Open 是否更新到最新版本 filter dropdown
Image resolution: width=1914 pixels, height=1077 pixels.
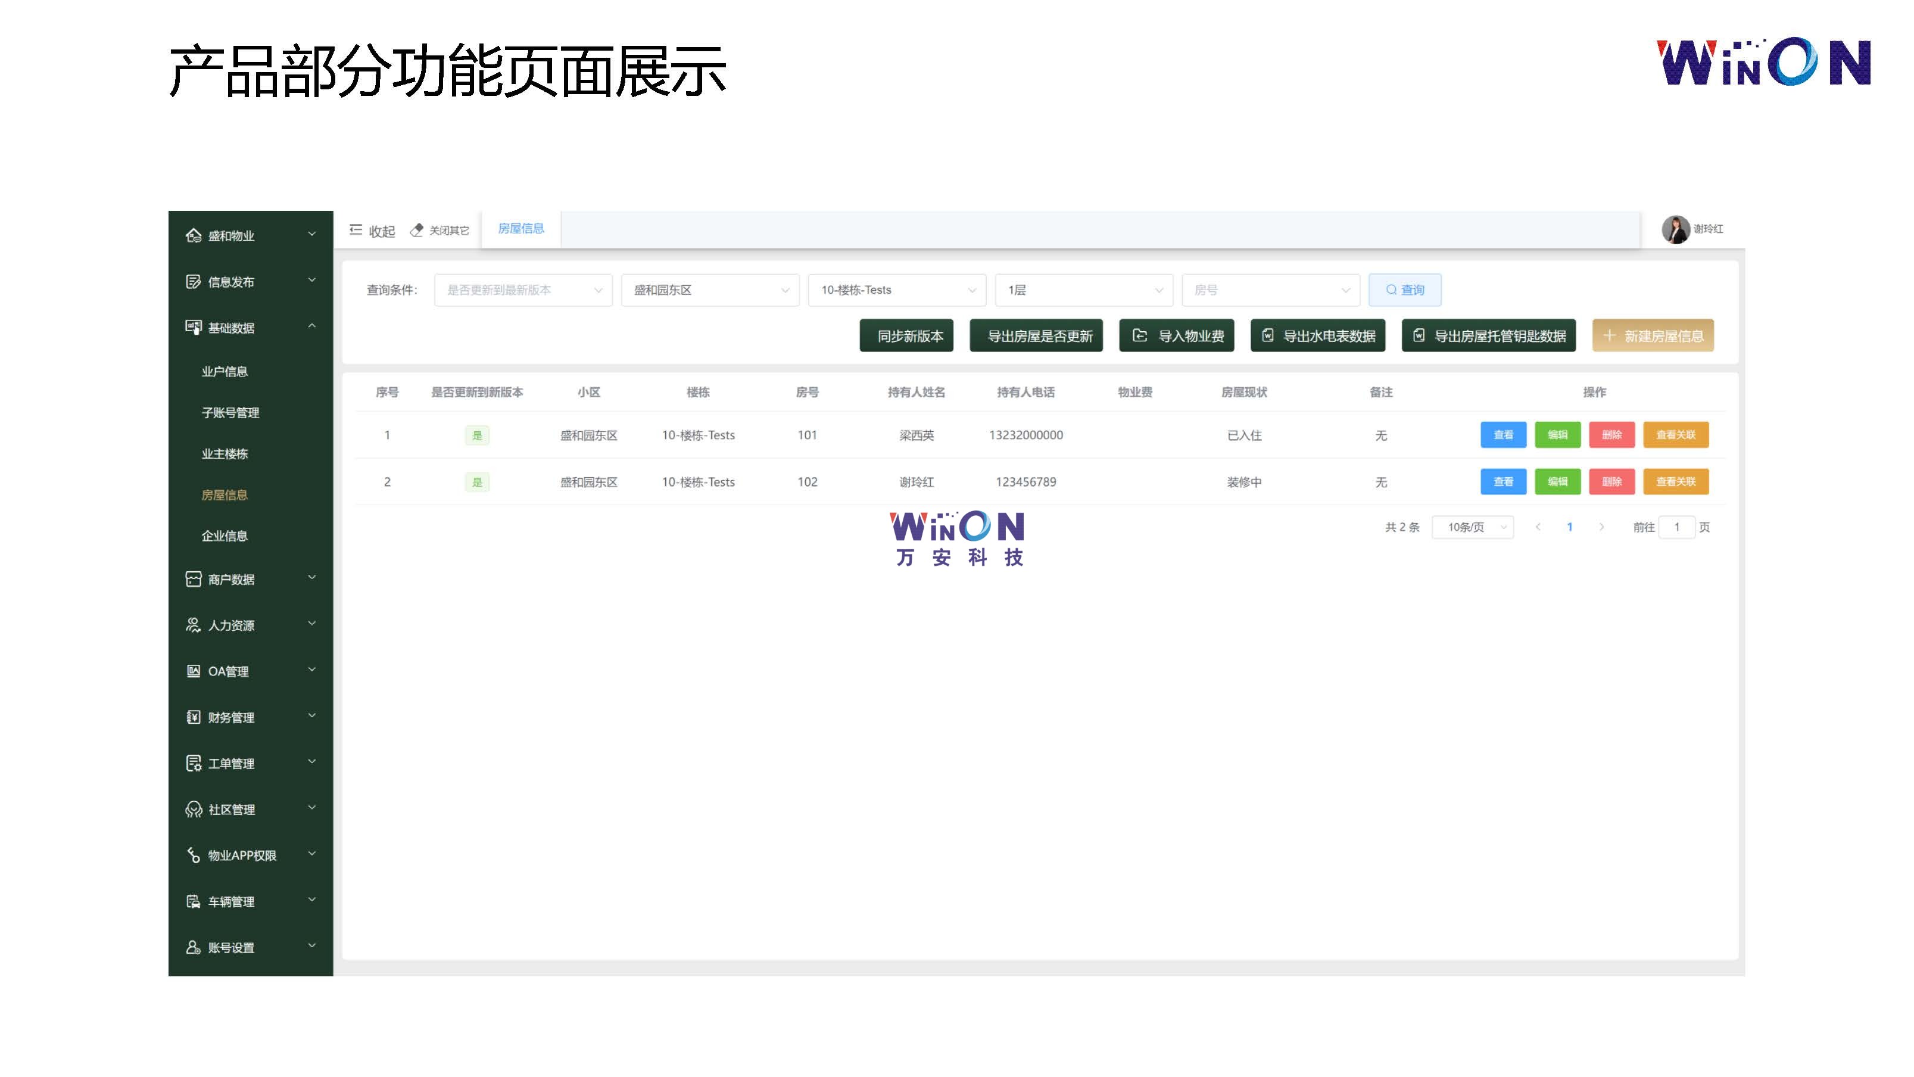(523, 290)
